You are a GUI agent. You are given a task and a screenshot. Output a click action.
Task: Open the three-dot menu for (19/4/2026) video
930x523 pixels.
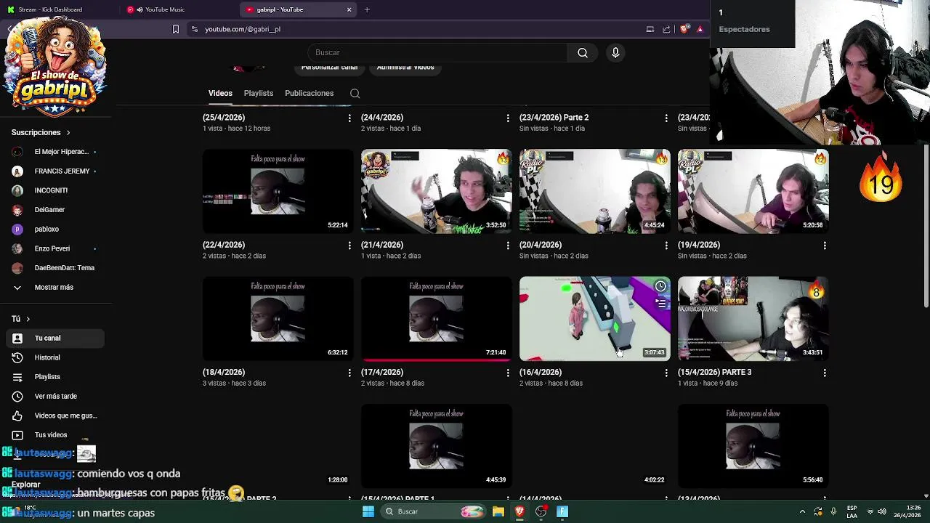click(825, 246)
